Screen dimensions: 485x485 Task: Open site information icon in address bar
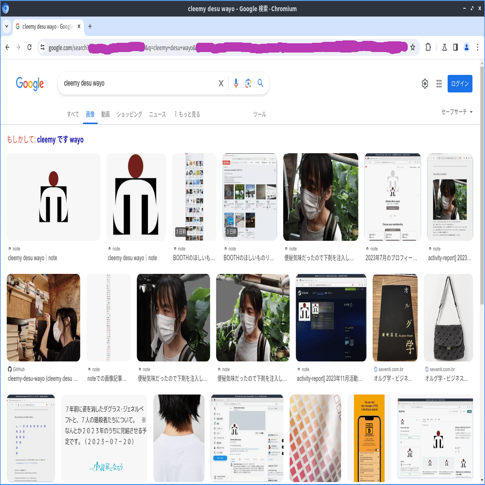tap(43, 47)
